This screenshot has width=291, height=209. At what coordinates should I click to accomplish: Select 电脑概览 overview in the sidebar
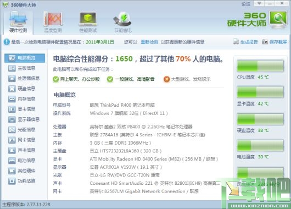click(25, 58)
